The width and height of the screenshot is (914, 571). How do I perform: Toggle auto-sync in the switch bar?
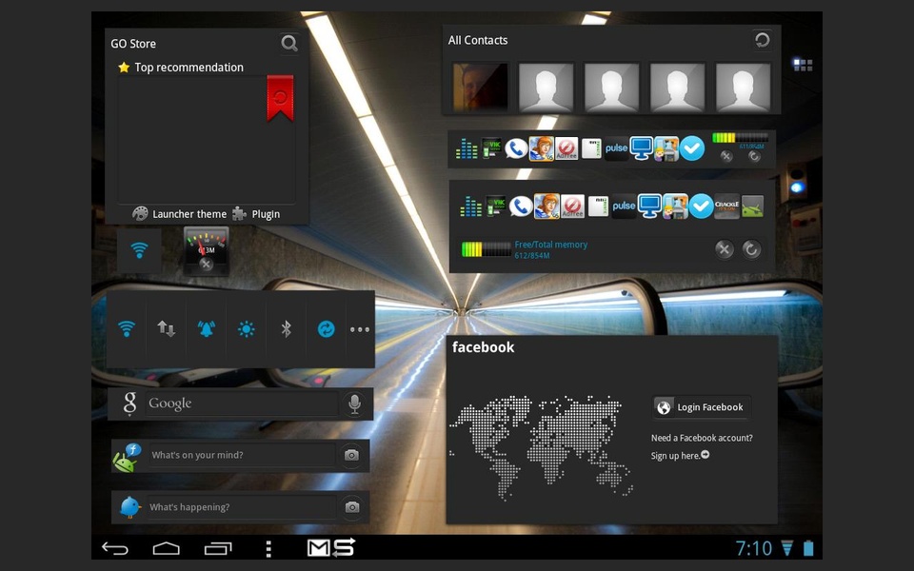326,329
